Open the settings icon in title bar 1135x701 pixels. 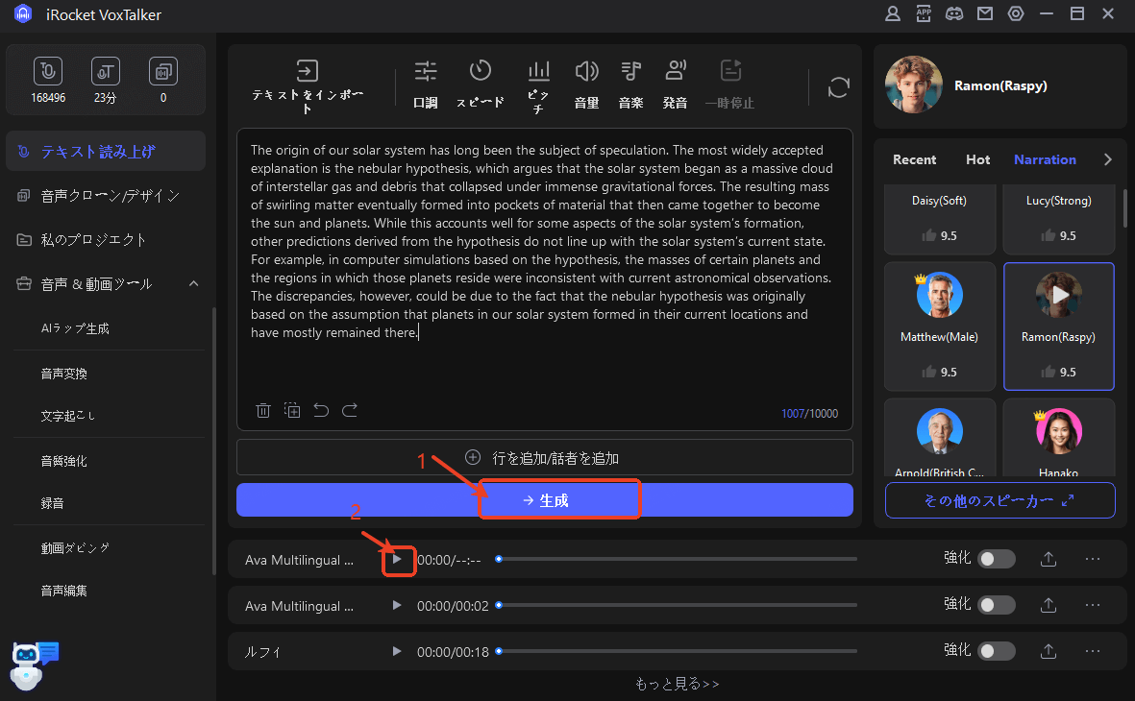click(1016, 13)
